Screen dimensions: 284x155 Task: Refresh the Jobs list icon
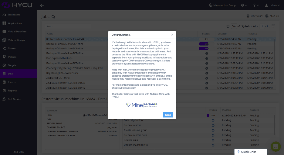[53, 17]
